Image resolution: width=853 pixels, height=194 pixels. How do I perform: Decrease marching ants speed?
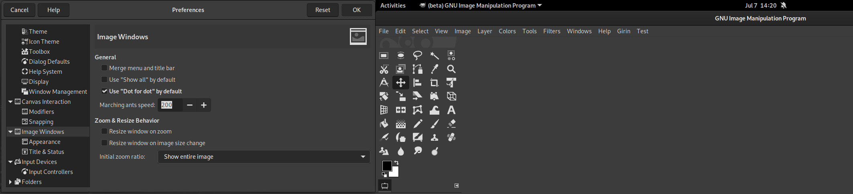[x=190, y=105]
